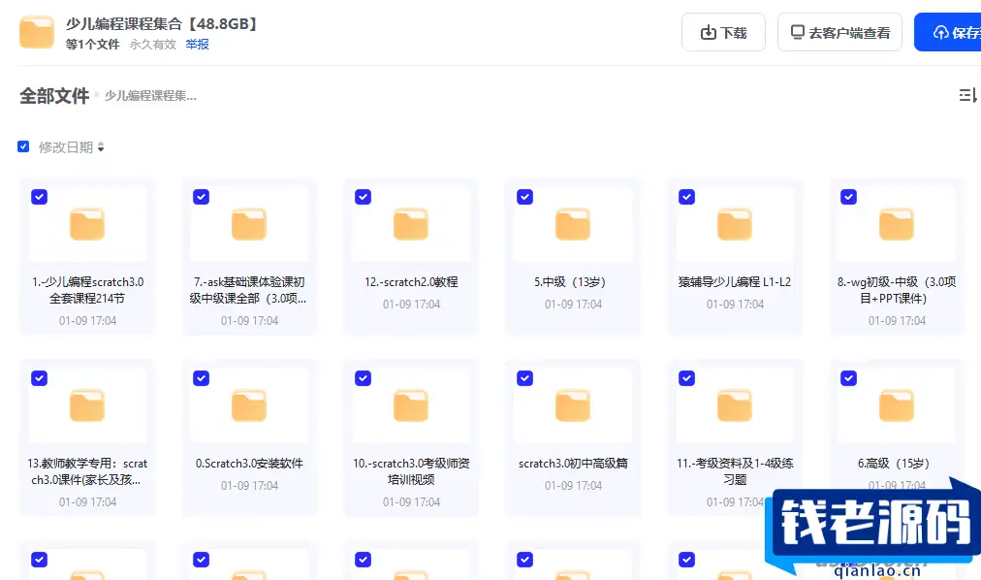Uncheck the 5.中级（13岁）checkbox
This screenshot has height=580, width=981.
click(524, 197)
